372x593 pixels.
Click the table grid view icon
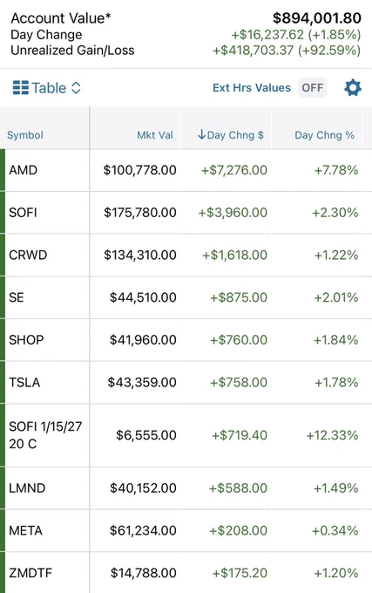pyautogui.click(x=20, y=88)
